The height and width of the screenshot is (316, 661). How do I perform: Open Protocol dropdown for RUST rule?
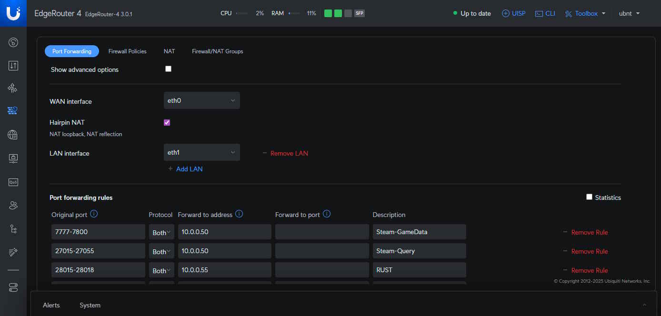[161, 270]
